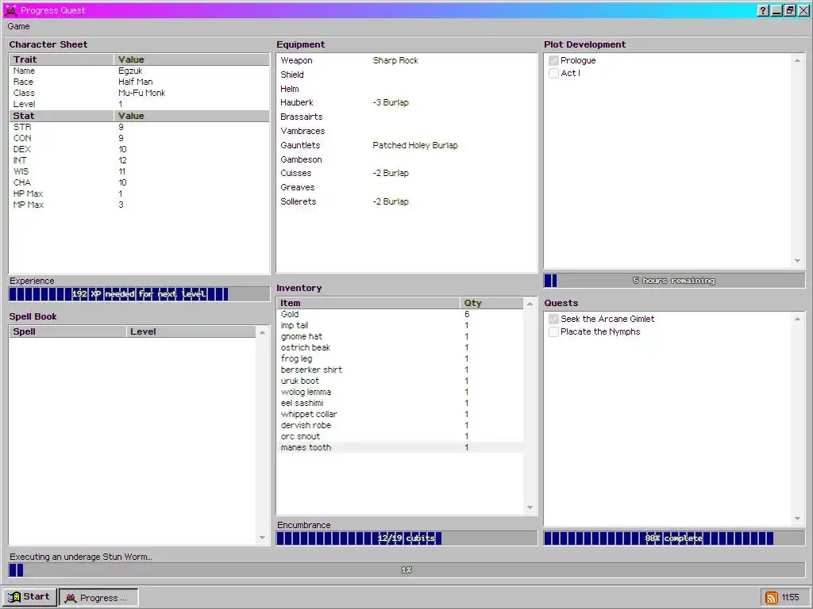Click the Start button logo icon
Screen dimensions: 813x609
[14, 597]
